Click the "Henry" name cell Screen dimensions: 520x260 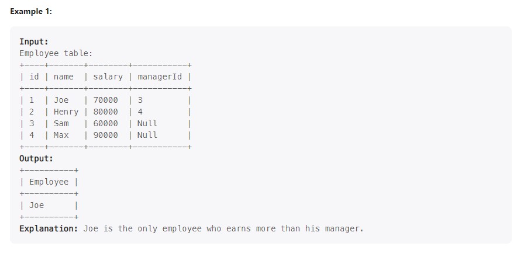coord(66,112)
